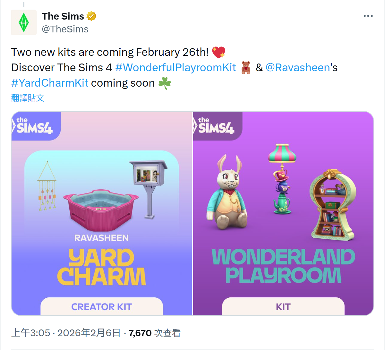Open the #WonderfulPlayroomKit hashtag
385x350 pixels.
(x=175, y=68)
